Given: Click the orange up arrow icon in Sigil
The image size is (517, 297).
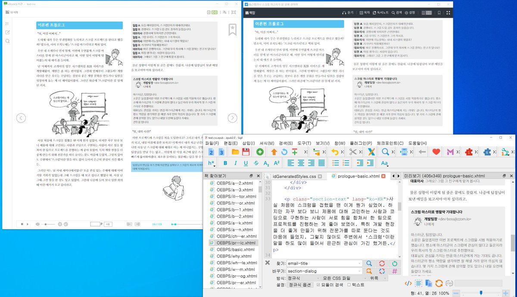Looking at the screenshot, I should [x=274, y=152].
